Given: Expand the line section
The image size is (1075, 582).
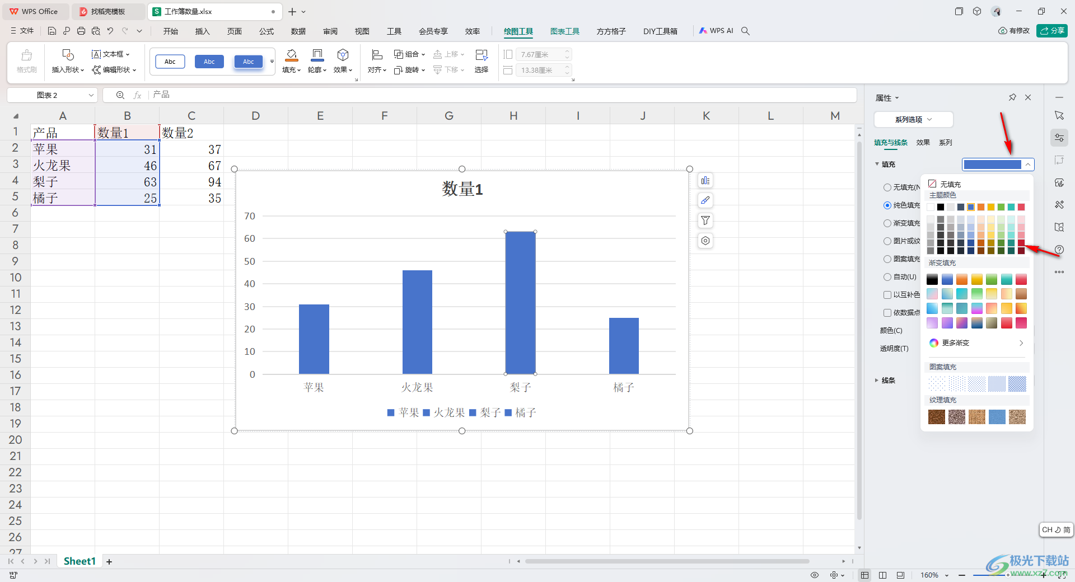Looking at the screenshot, I should tap(877, 380).
